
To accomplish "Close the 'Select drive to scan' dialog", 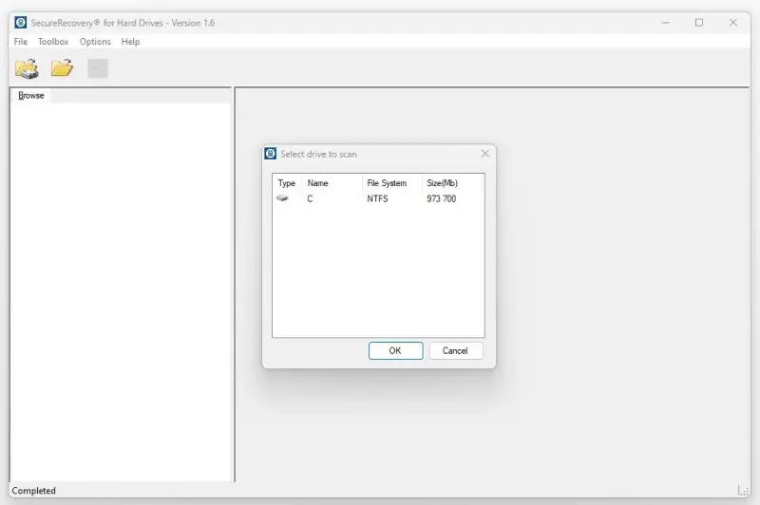I will [484, 154].
